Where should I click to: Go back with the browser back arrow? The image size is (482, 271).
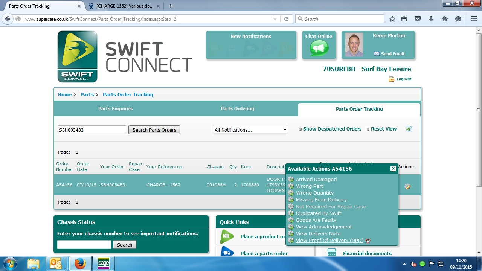click(8, 19)
